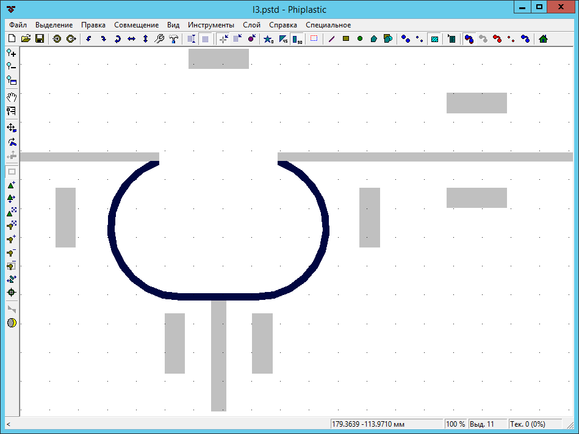
Task: Flip horizontally with the double-headed horizontal arrow
Action: click(131, 39)
